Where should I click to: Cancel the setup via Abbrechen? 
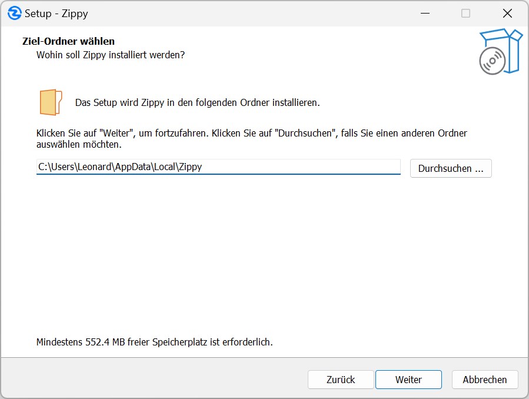(x=485, y=380)
